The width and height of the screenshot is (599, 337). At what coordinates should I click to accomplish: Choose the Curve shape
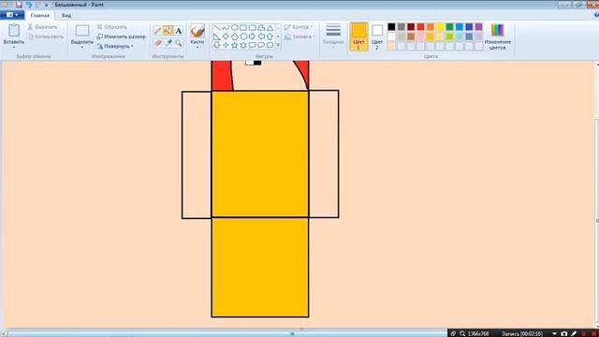(x=226, y=27)
